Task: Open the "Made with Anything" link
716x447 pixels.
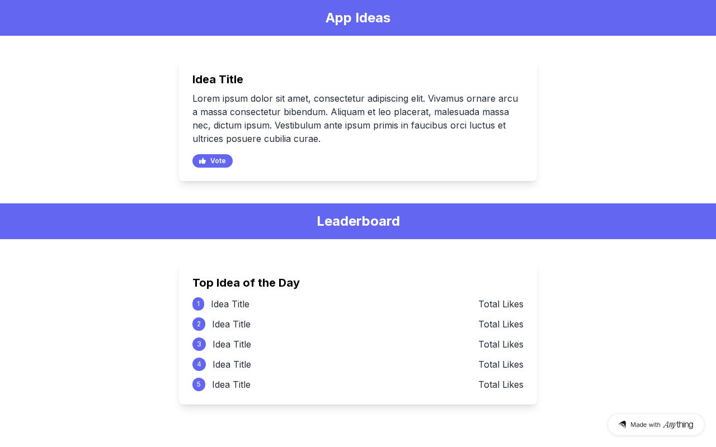Action: [656, 425]
